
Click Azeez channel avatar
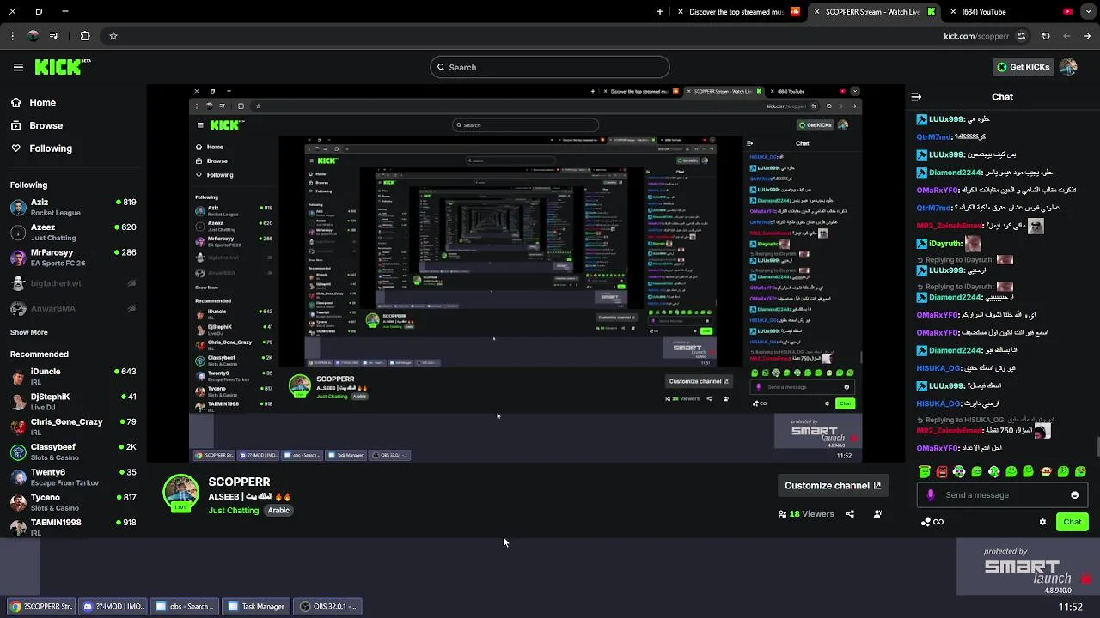[x=18, y=233]
